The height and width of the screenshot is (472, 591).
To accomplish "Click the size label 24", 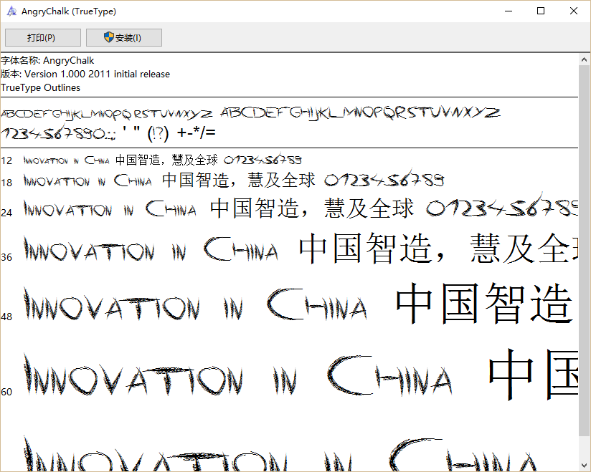I will 6,213.
